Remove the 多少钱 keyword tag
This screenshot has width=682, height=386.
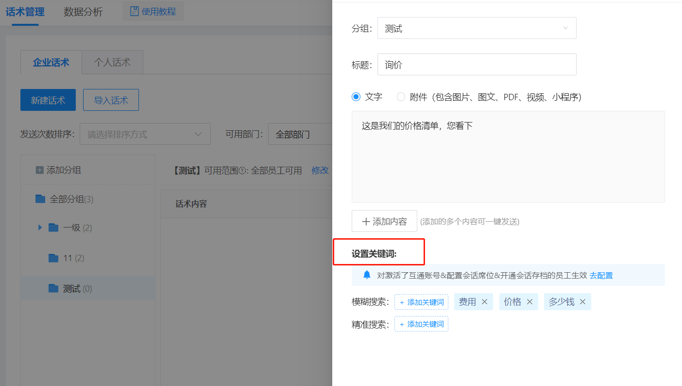click(x=582, y=302)
